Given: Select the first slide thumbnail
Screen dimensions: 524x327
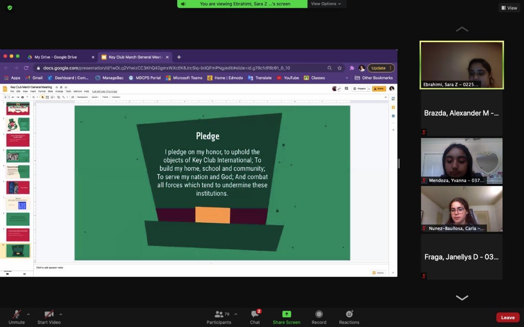Looking at the screenshot, I should (x=18, y=108).
